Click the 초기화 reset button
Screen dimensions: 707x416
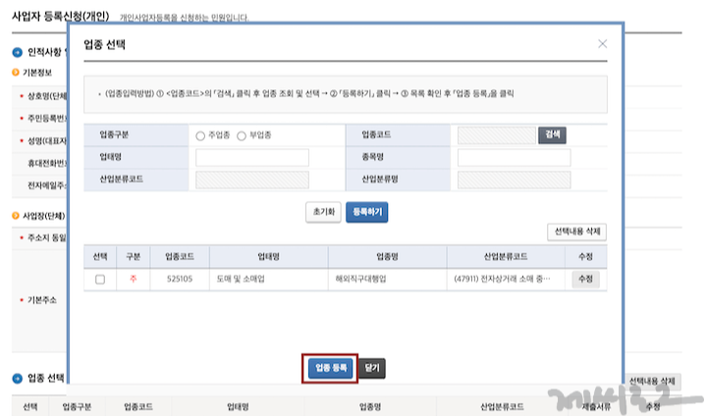point(323,212)
